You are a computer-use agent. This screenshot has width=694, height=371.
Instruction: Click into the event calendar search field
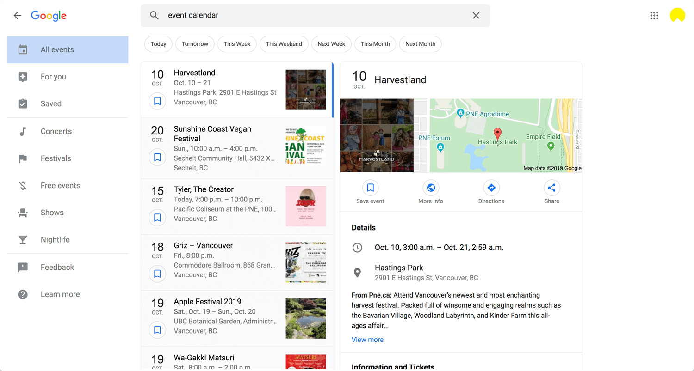[x=315, y=16]
